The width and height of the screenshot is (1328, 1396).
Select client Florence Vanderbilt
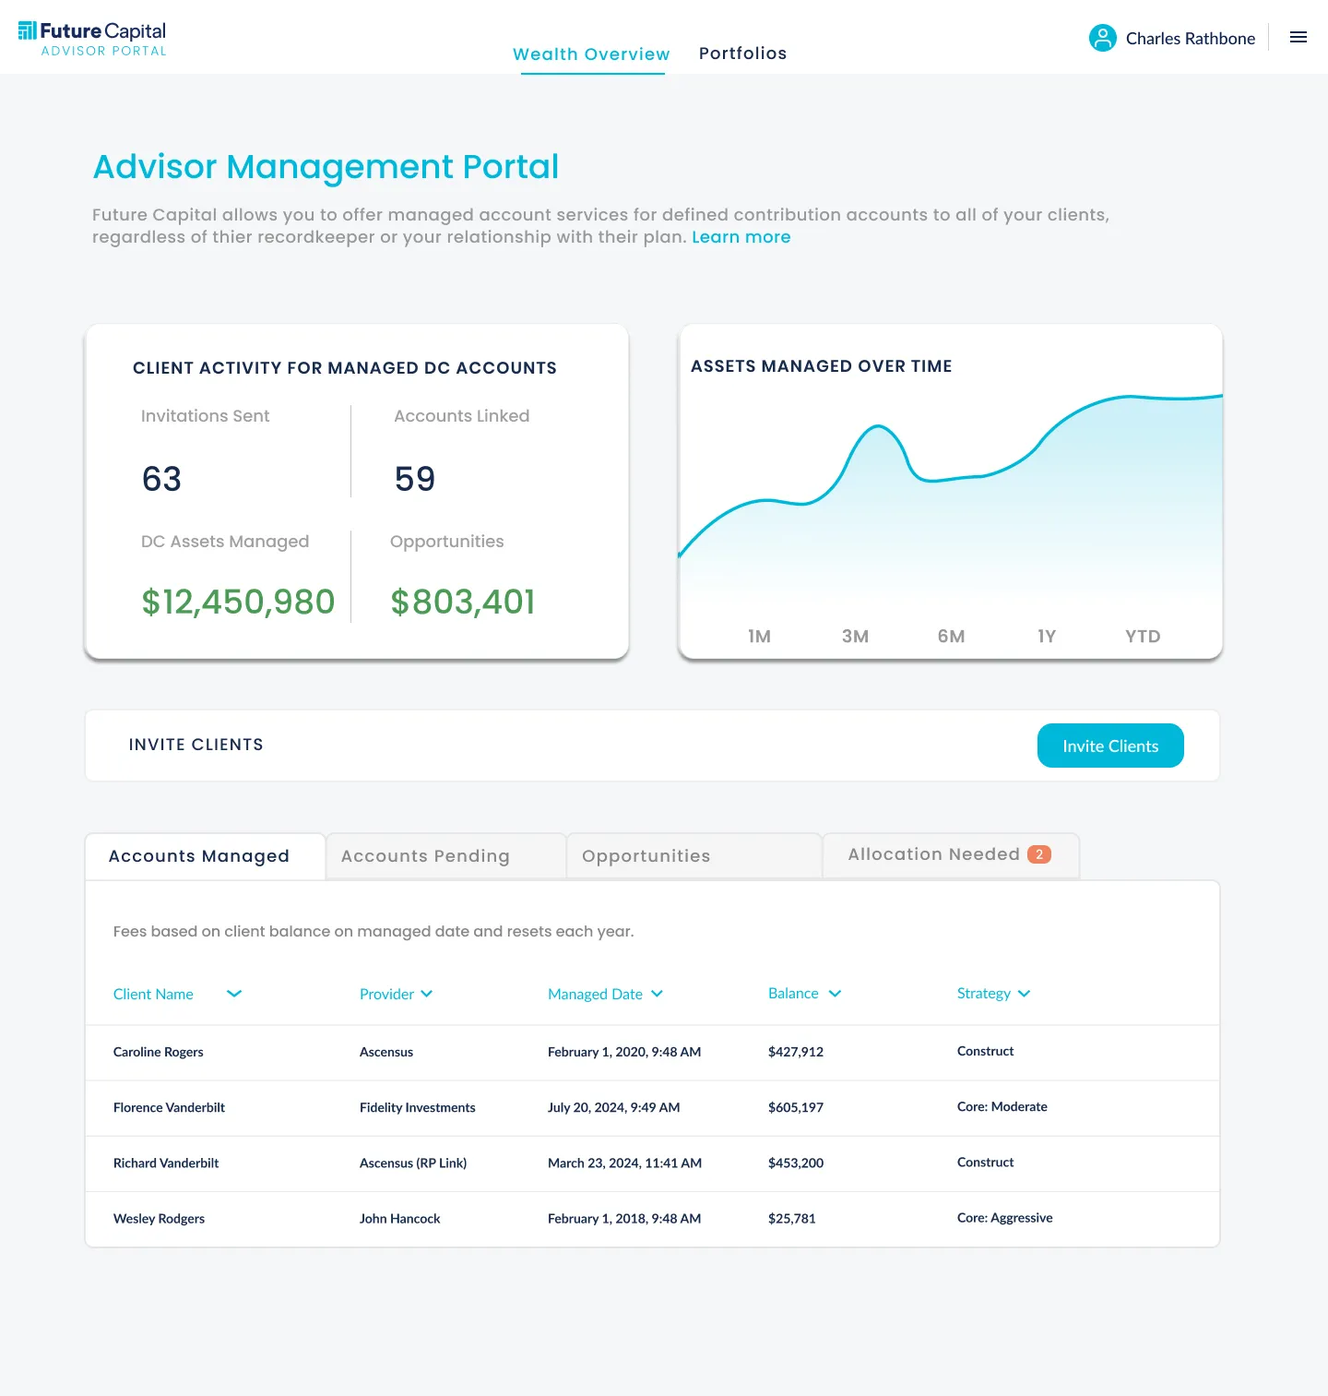pyautogui.click(x=170, y=1107)
